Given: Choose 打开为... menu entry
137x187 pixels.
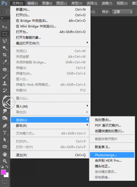Looking at the screenshot, I should 50,32.
